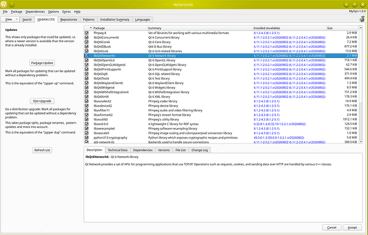Open the Dependencies menu
The height and width of the screenshot is (235, 368).
point(35,12)
